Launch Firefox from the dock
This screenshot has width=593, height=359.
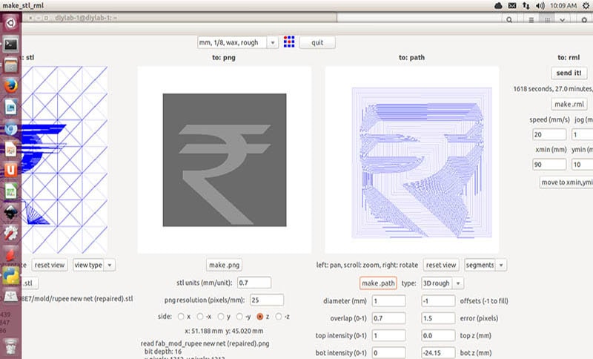point(10,86)
